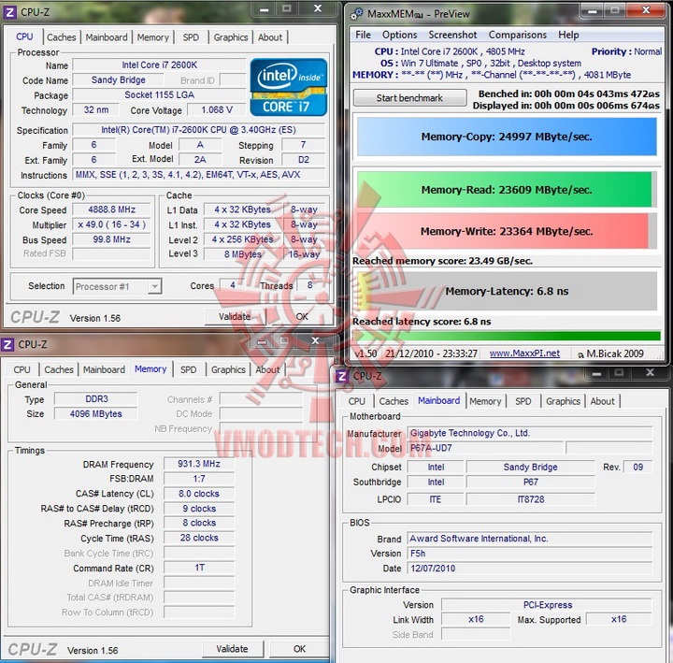Select Caches tab in CPU-Z Memory window
Screen dimensions: 673x663
(x=59, y=369)
